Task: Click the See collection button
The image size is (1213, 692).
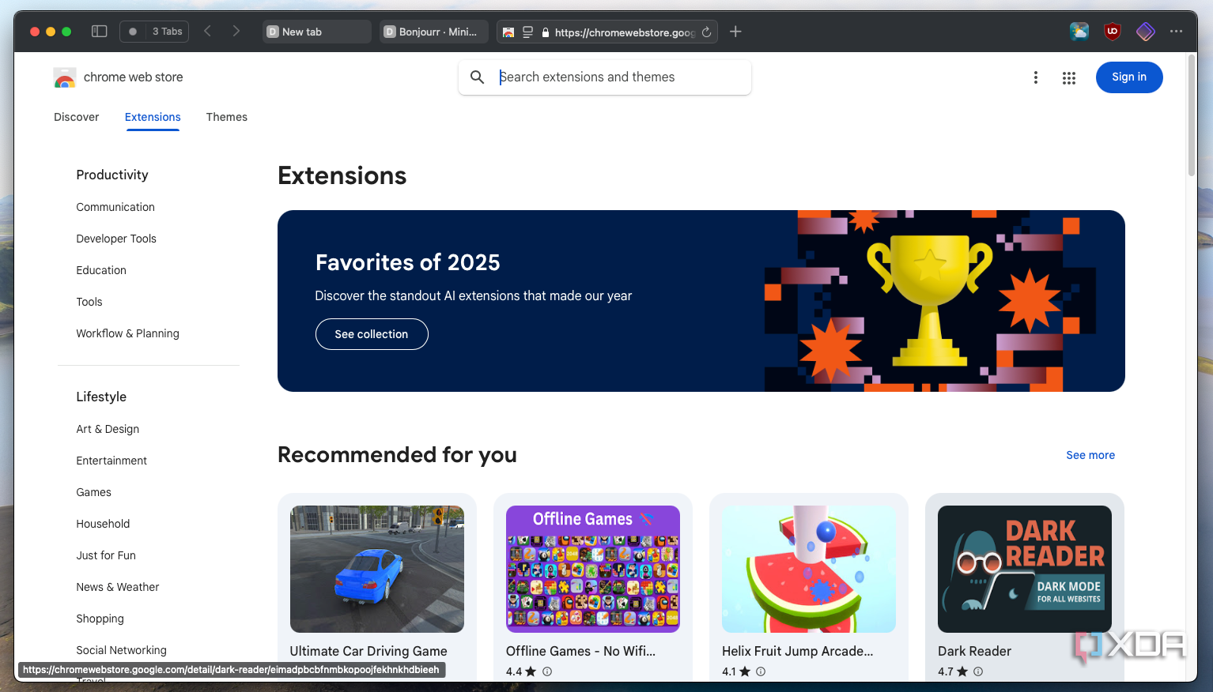Action: [372, 334]
